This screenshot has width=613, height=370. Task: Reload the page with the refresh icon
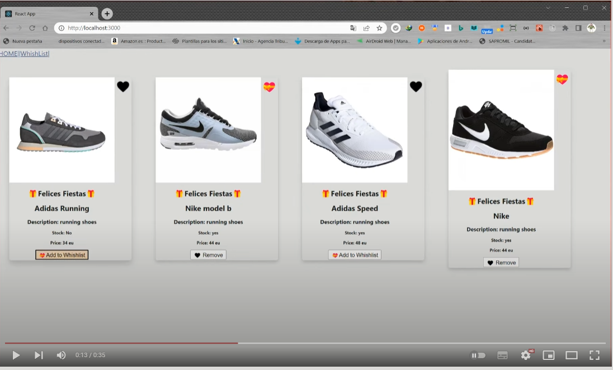32,28
